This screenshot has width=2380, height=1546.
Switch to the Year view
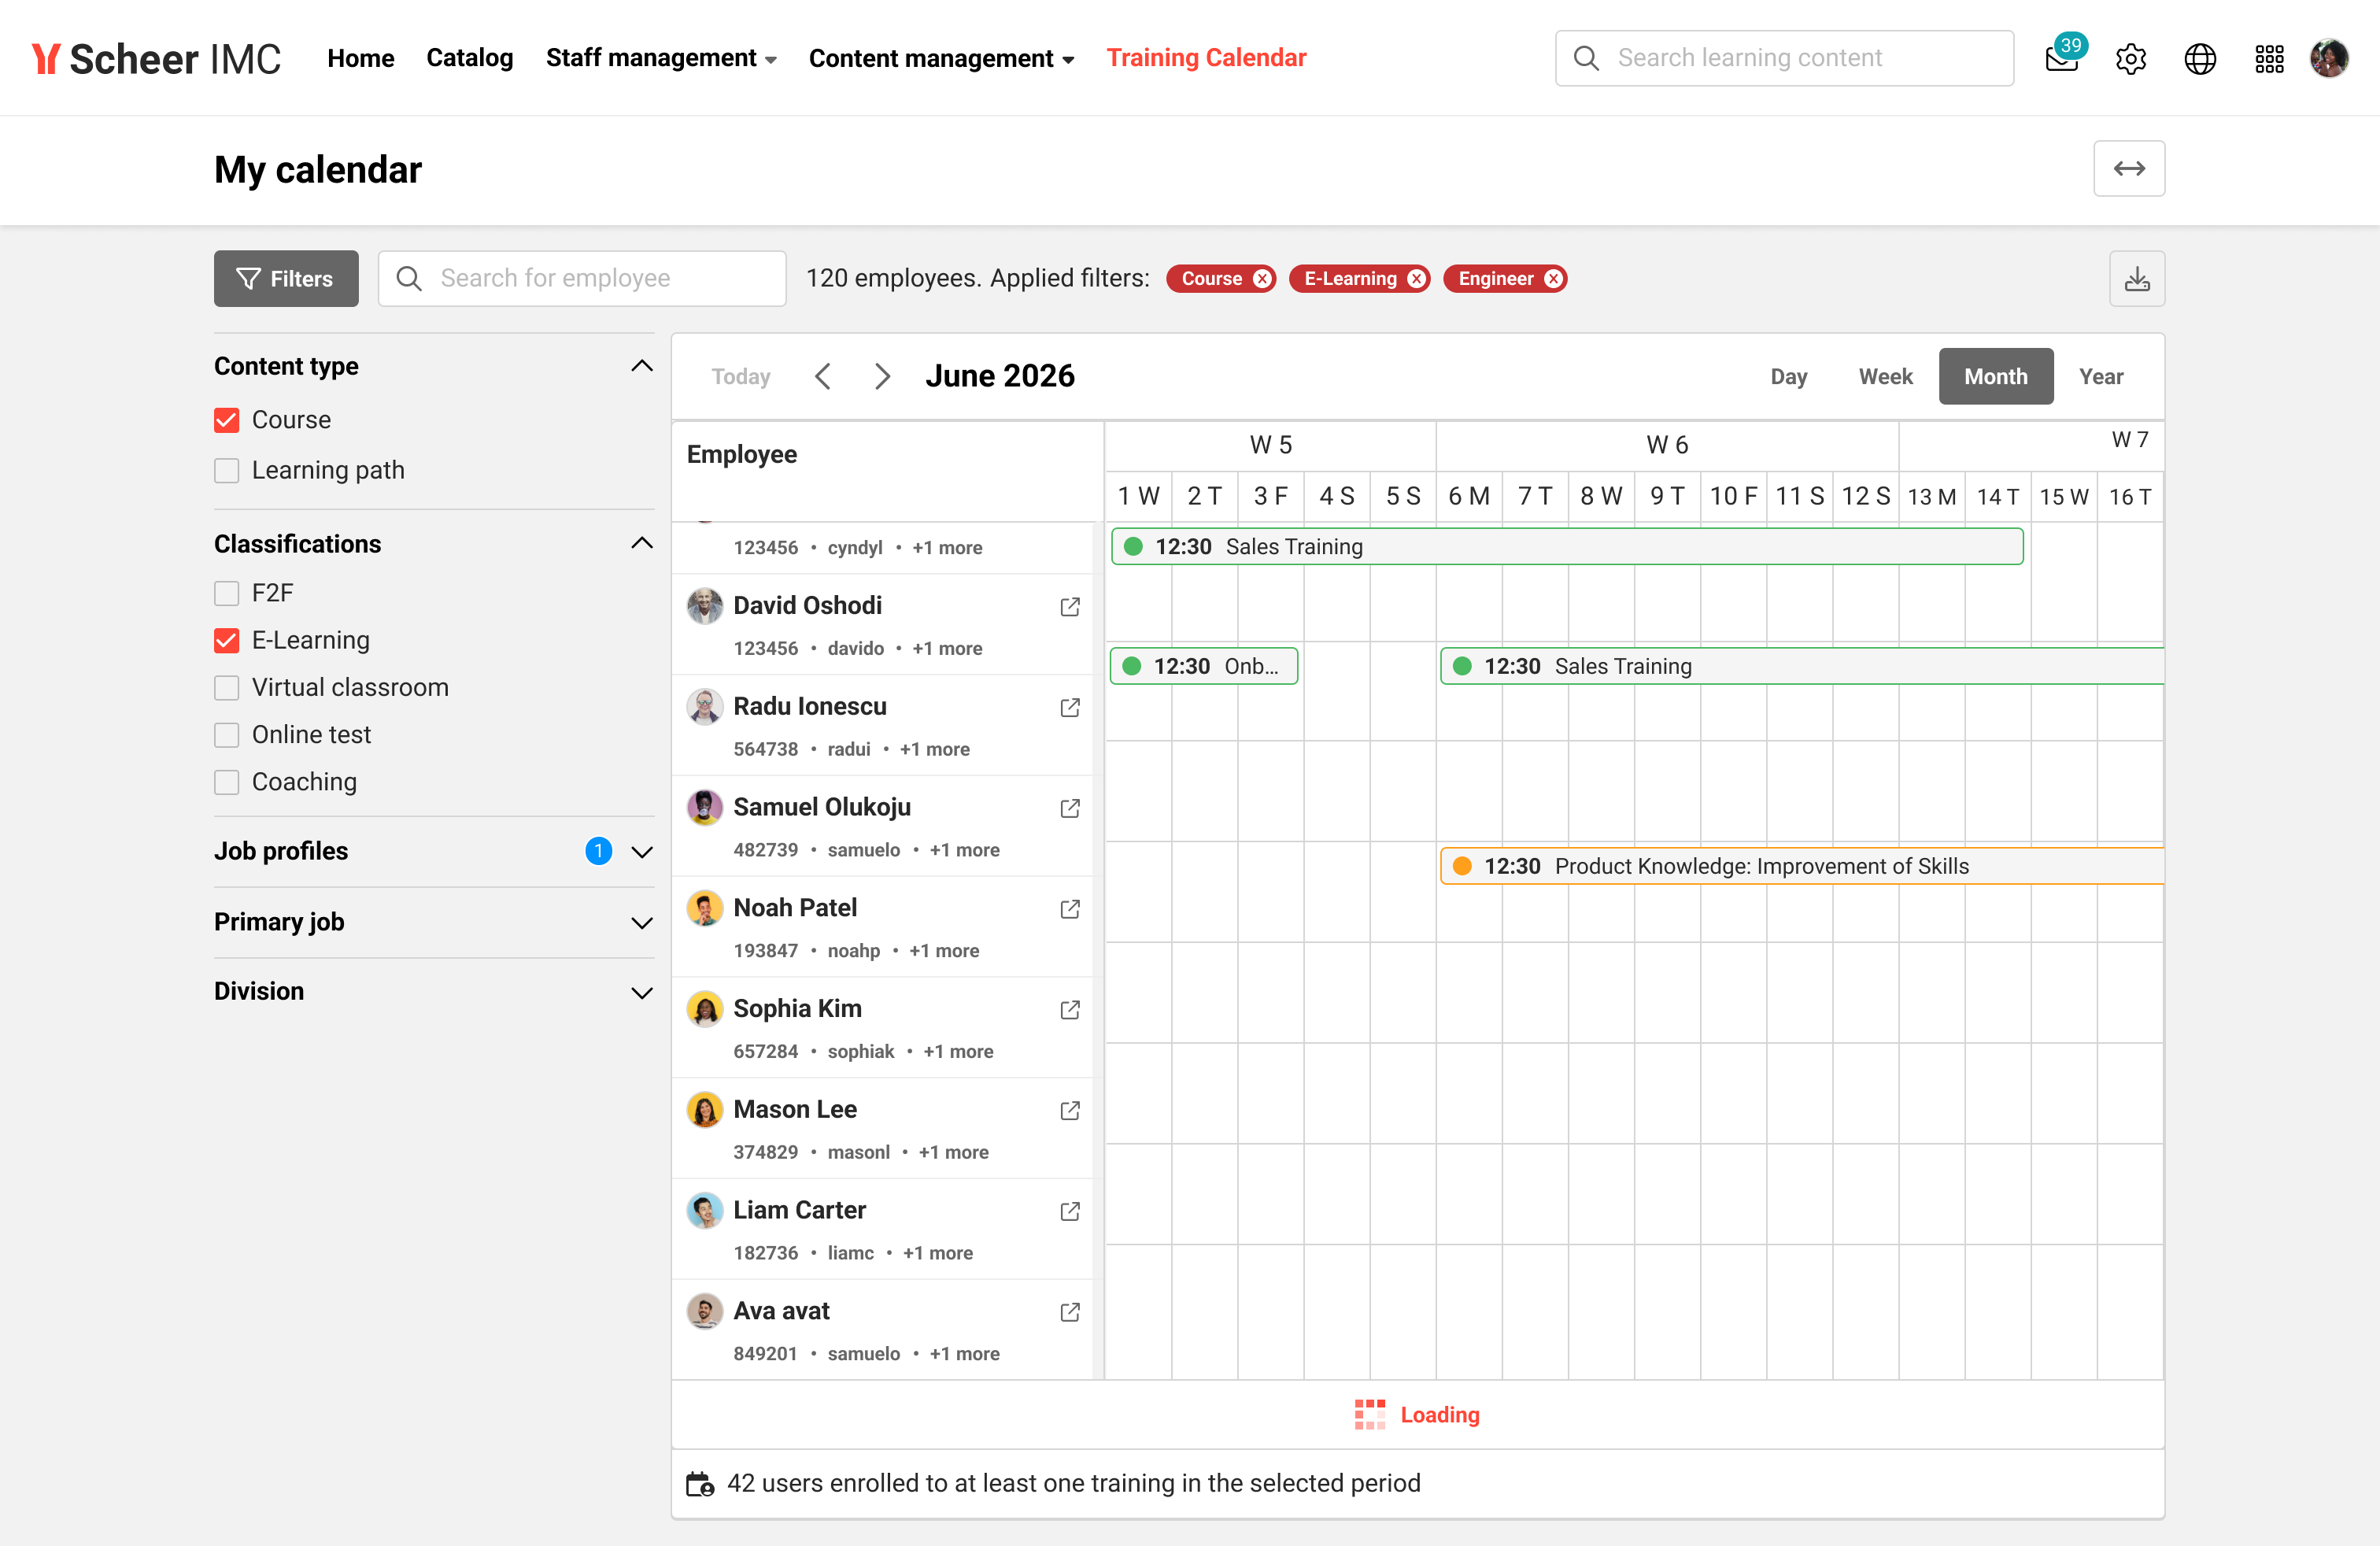click(2100, 377)
